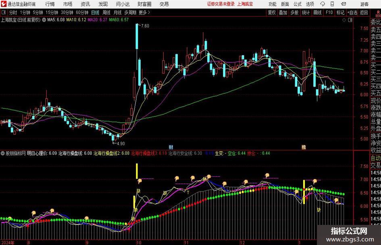Click the 标记 mark toolbar button
This screenshot has width=381, height=245.
click(340, 12)
